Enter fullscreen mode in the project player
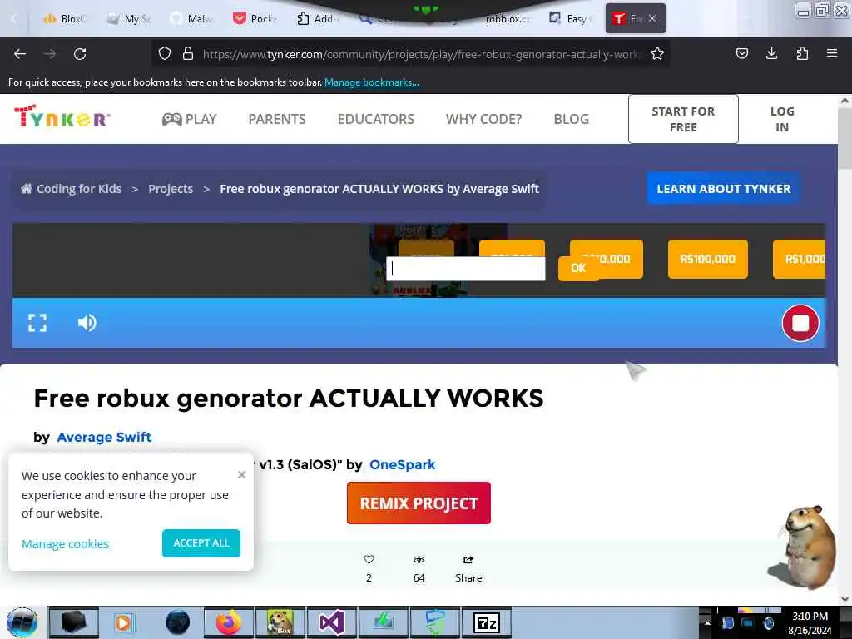 [37, 323]
